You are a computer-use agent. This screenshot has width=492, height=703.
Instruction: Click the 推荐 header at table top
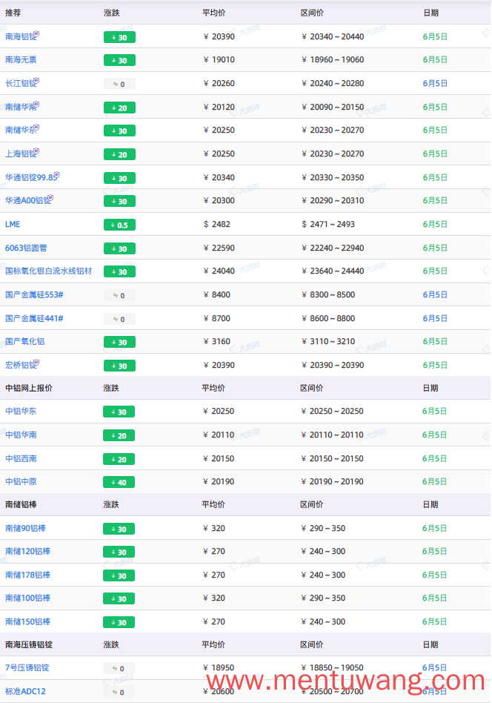point(13,13)
